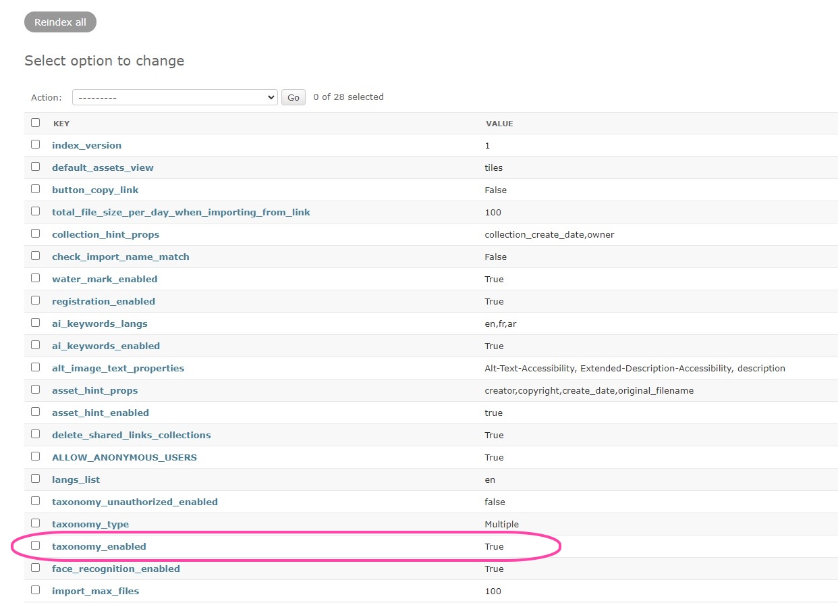Open the taxonomy_enabled option link
The height and width of the screenshot is (603, 838).
coord(99,546)
